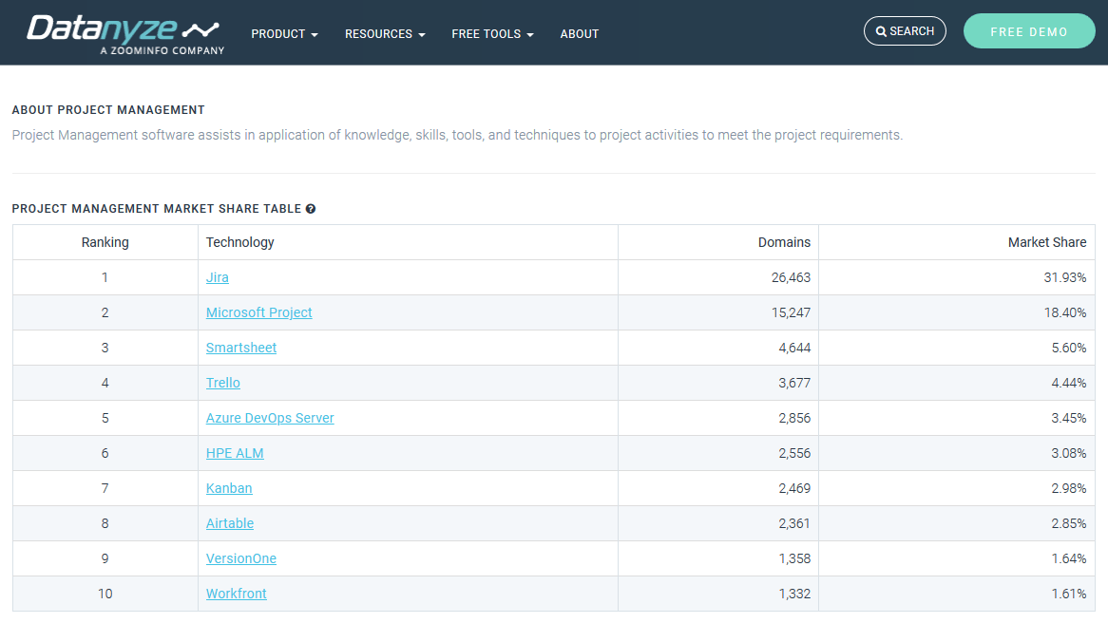Select the Technology column header
Screen dimensions: 1108x623
409,242
